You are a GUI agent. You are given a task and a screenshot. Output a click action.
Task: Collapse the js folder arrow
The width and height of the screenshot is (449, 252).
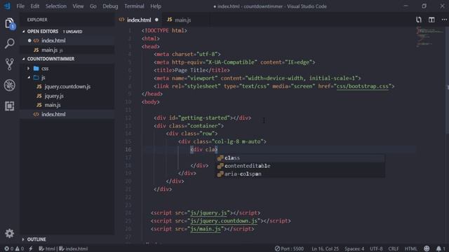tap(29, 78)
